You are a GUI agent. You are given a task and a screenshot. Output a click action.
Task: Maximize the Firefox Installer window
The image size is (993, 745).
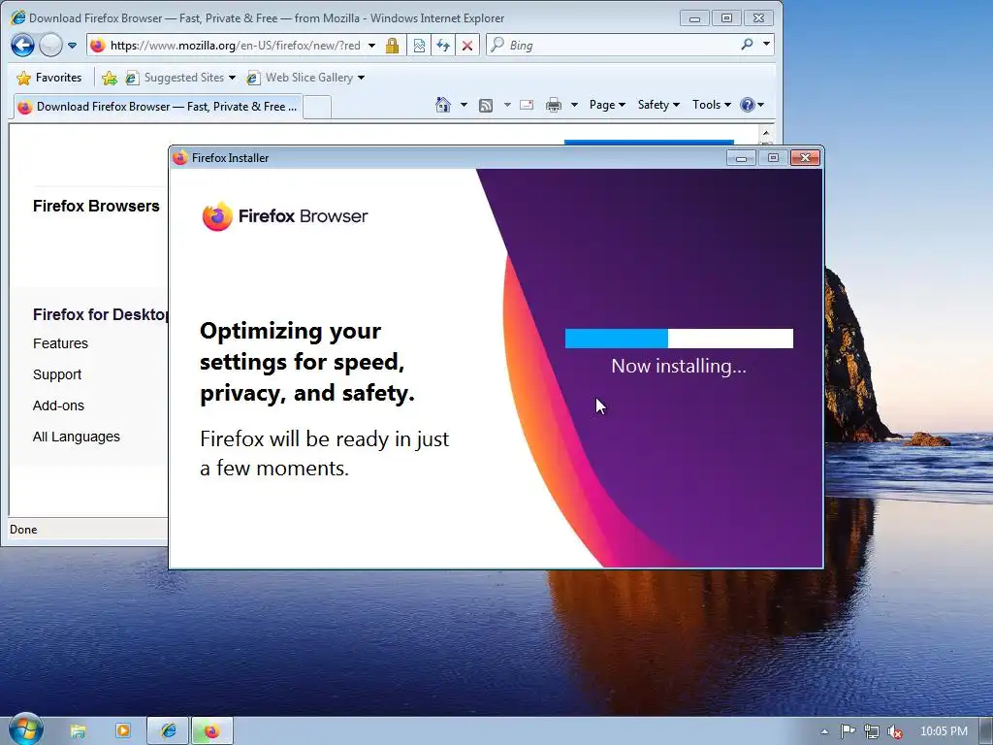pyautogui.click(x=773, y=158)
